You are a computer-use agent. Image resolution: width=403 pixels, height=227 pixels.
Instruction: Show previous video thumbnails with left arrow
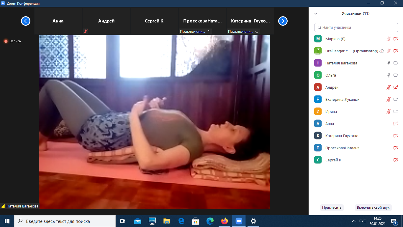[26, 21]
